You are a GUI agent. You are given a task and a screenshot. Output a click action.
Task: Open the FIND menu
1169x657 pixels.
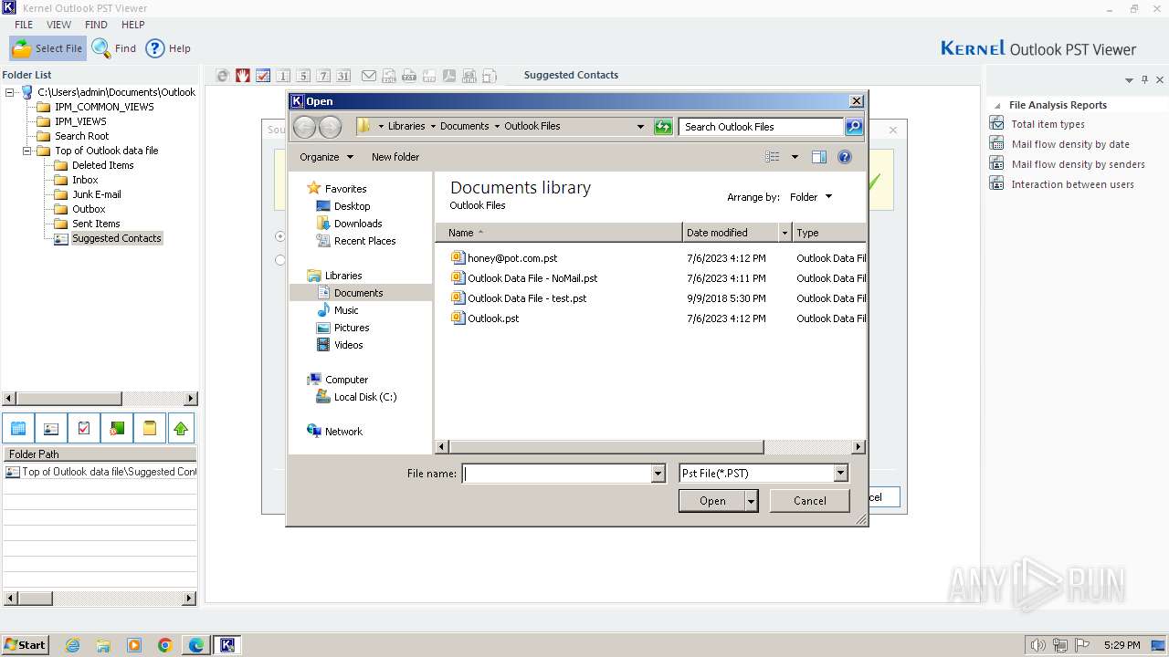click(x=96, y=25)
